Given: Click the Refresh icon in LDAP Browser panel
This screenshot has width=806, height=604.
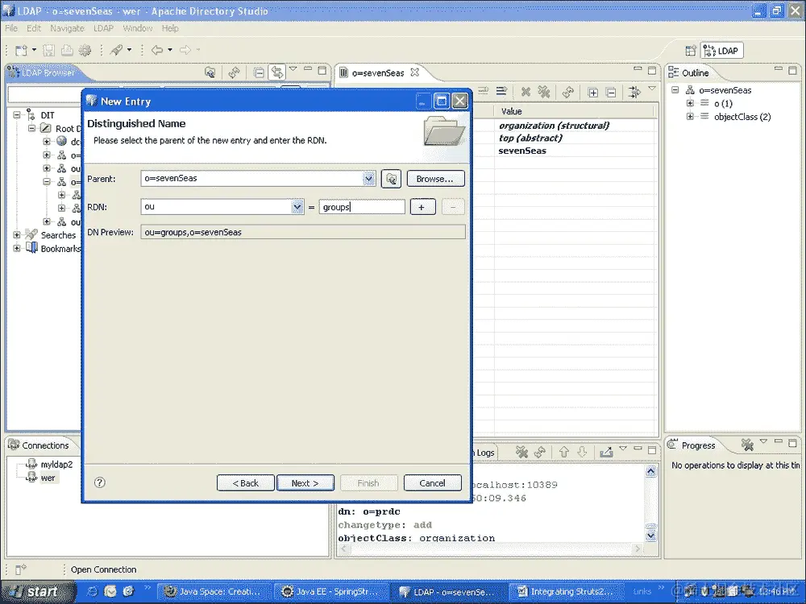Looking at the screenshot, I should point(234,72).
